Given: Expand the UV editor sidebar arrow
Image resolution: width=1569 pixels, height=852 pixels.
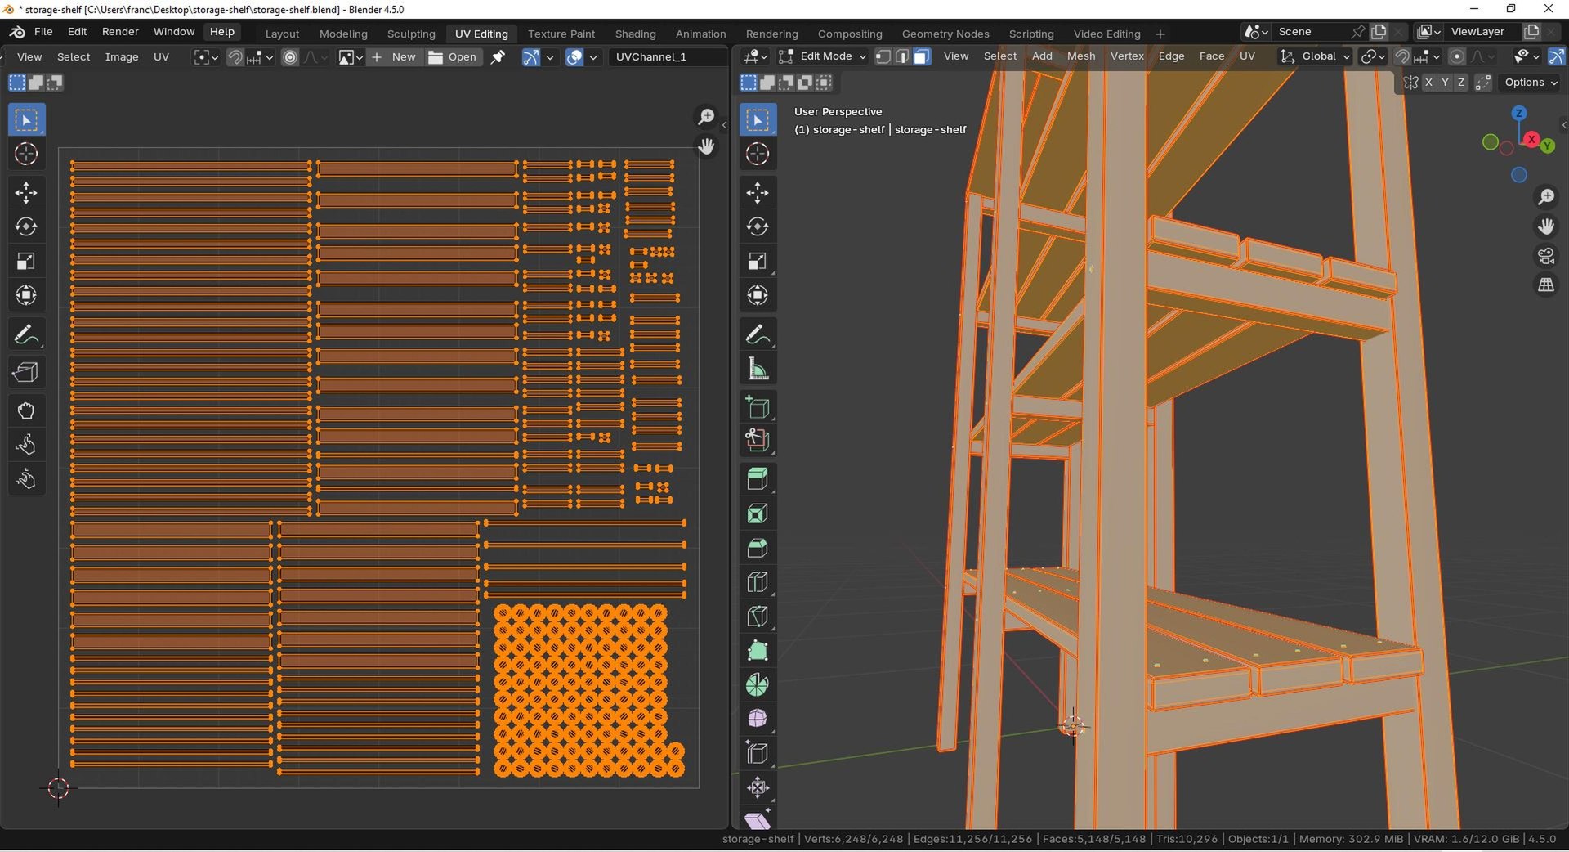Looking at the screenshot, I should point(724,125).
